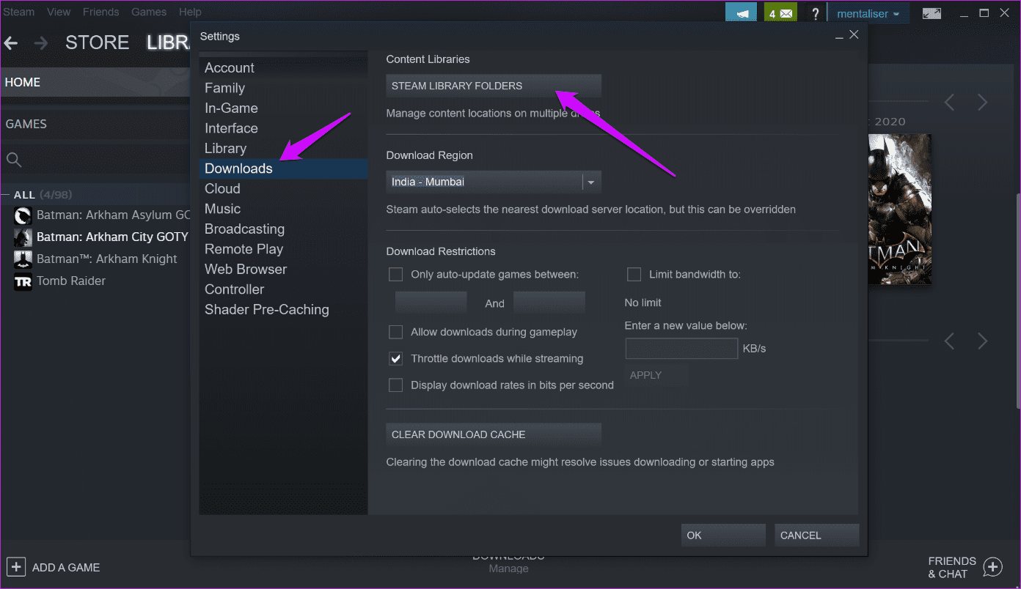Open the Download Region dropdown
This screenshot has width=1021, height=589.
pos(590,182)
